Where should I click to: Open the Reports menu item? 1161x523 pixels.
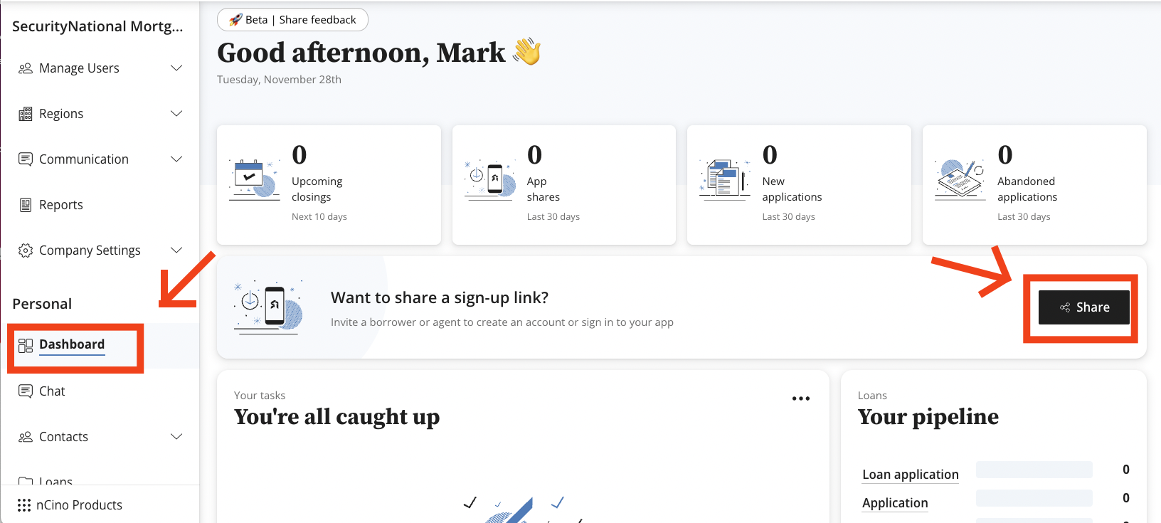(x=61, y=205)
